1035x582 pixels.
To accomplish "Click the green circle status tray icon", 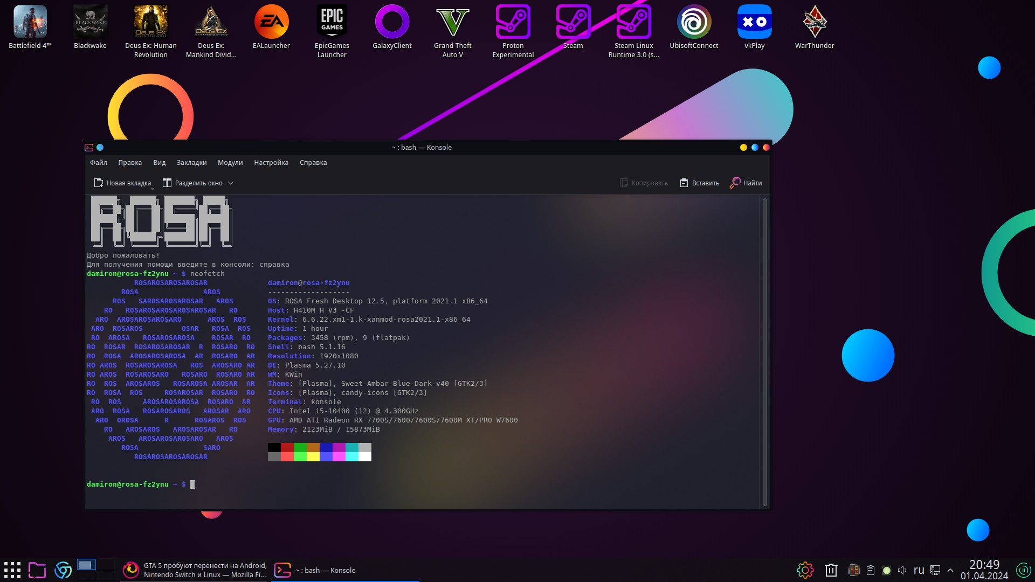I will click(887, 570).
